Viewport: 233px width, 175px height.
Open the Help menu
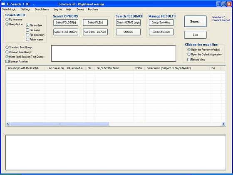(68, 9)
